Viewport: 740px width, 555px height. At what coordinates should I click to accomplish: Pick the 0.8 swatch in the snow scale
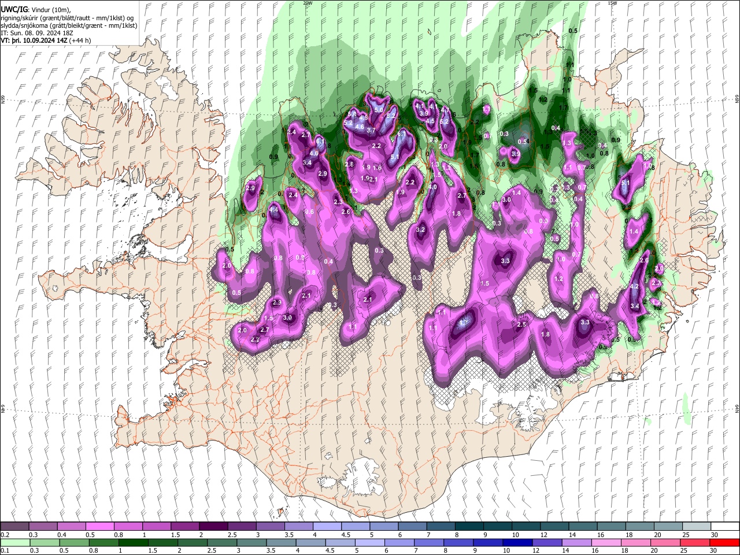point(128,527)
